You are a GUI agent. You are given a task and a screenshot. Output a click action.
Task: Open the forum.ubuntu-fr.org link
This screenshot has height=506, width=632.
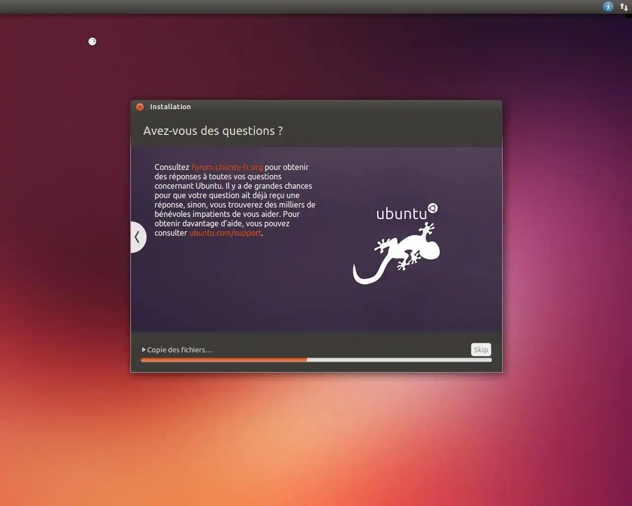coord(227,167)
